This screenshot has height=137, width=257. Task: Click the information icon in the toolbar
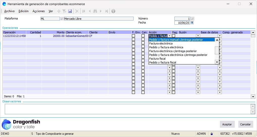pyautogui.click(x=113, y=11)
